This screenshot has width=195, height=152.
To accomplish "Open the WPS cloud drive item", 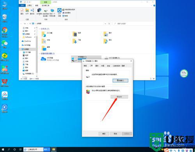I will click(x=50, y=59).
